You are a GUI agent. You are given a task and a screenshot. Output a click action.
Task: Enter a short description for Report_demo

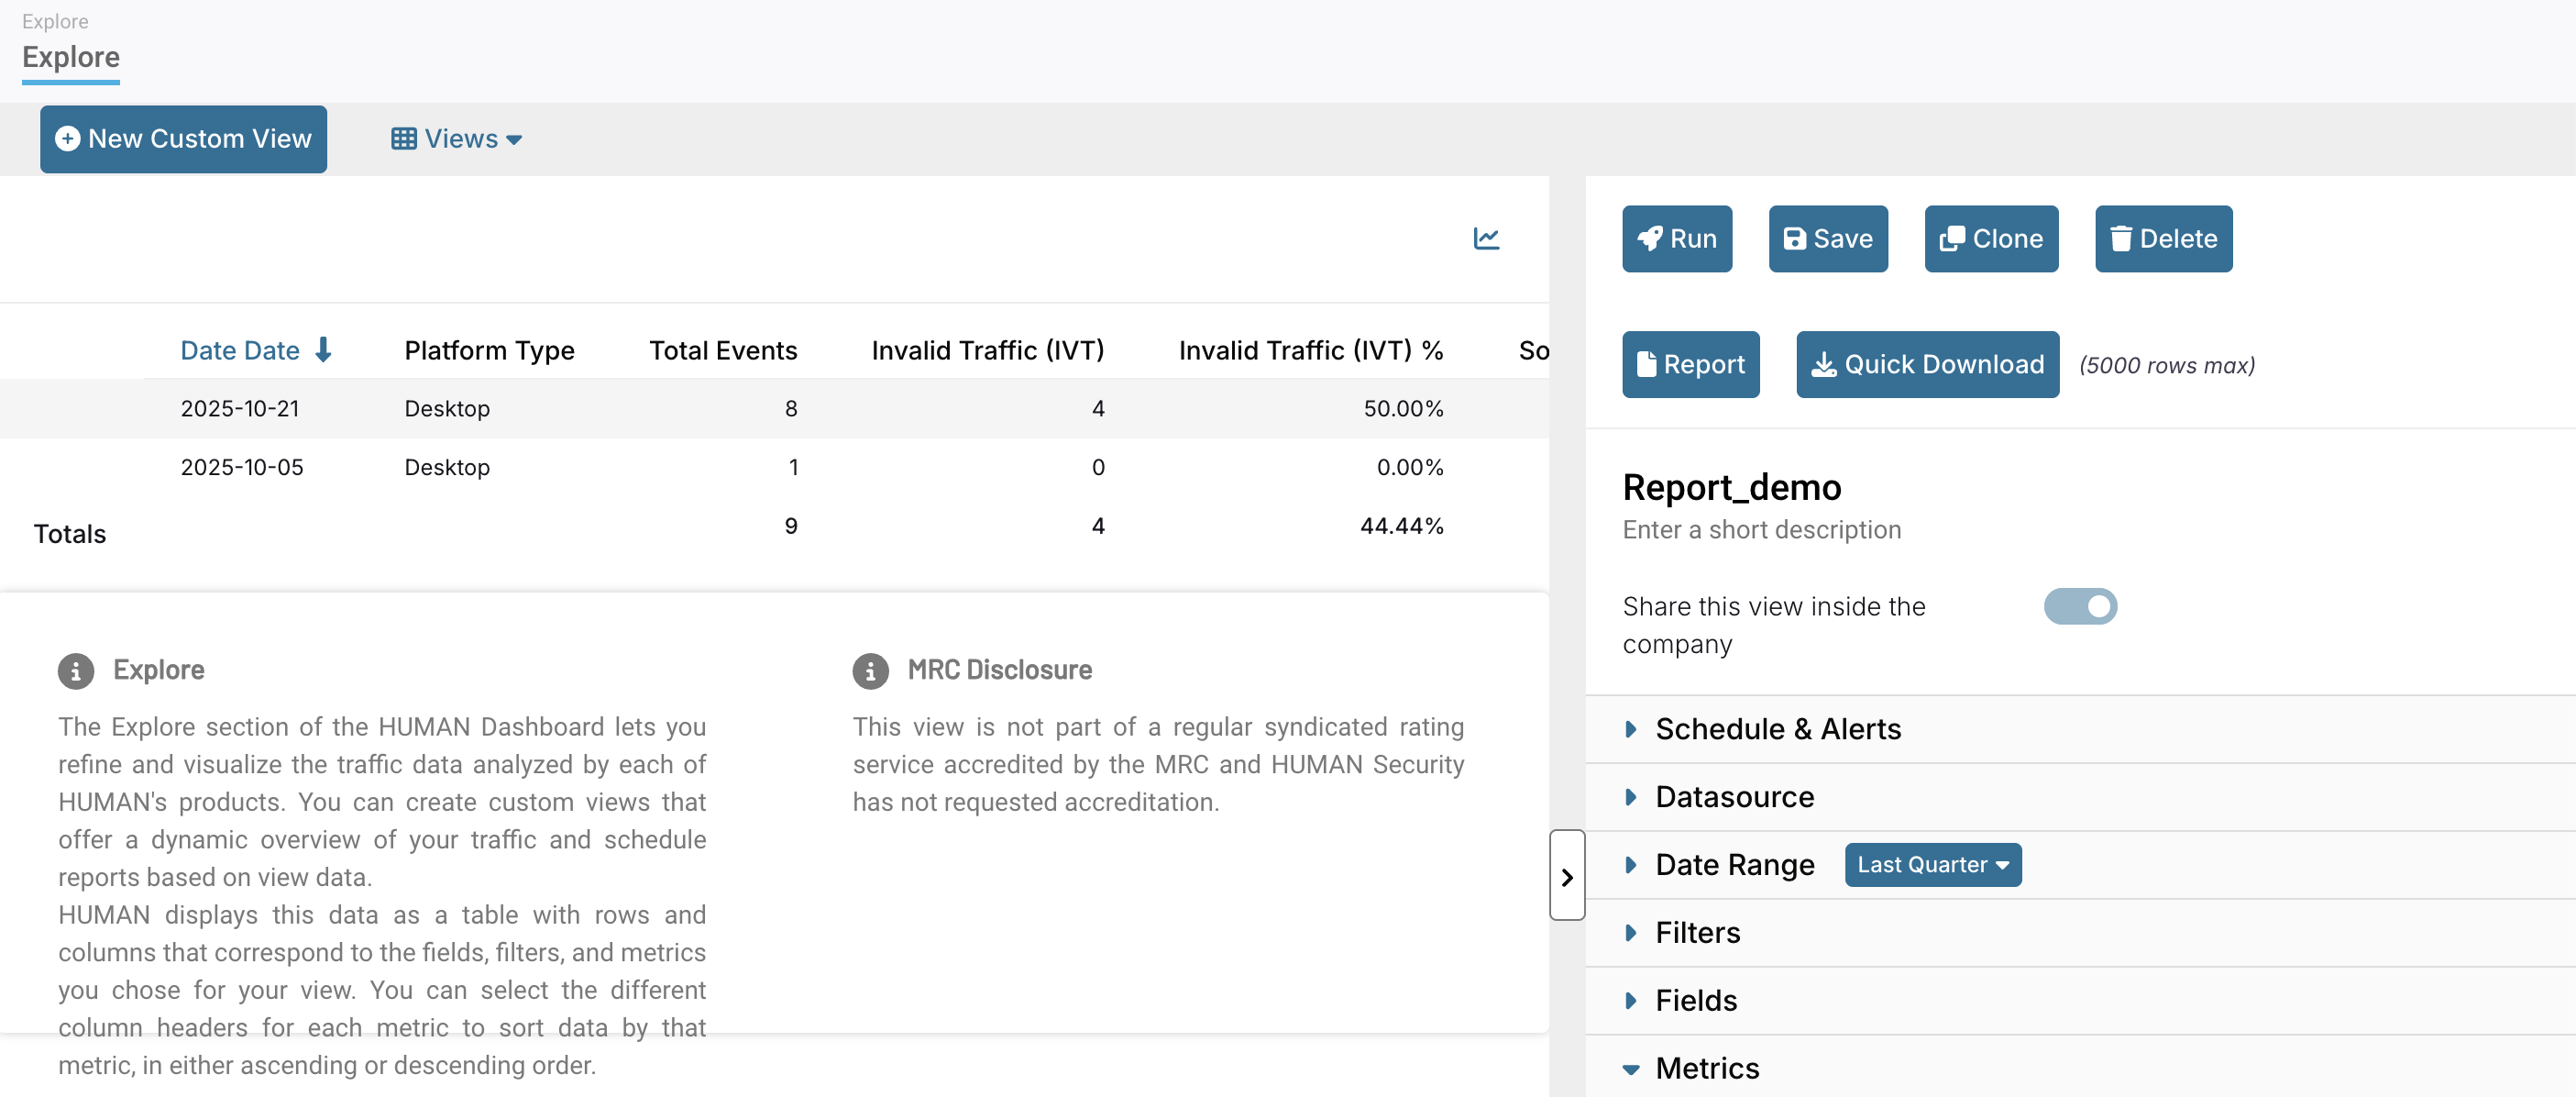click(1761, 529)
